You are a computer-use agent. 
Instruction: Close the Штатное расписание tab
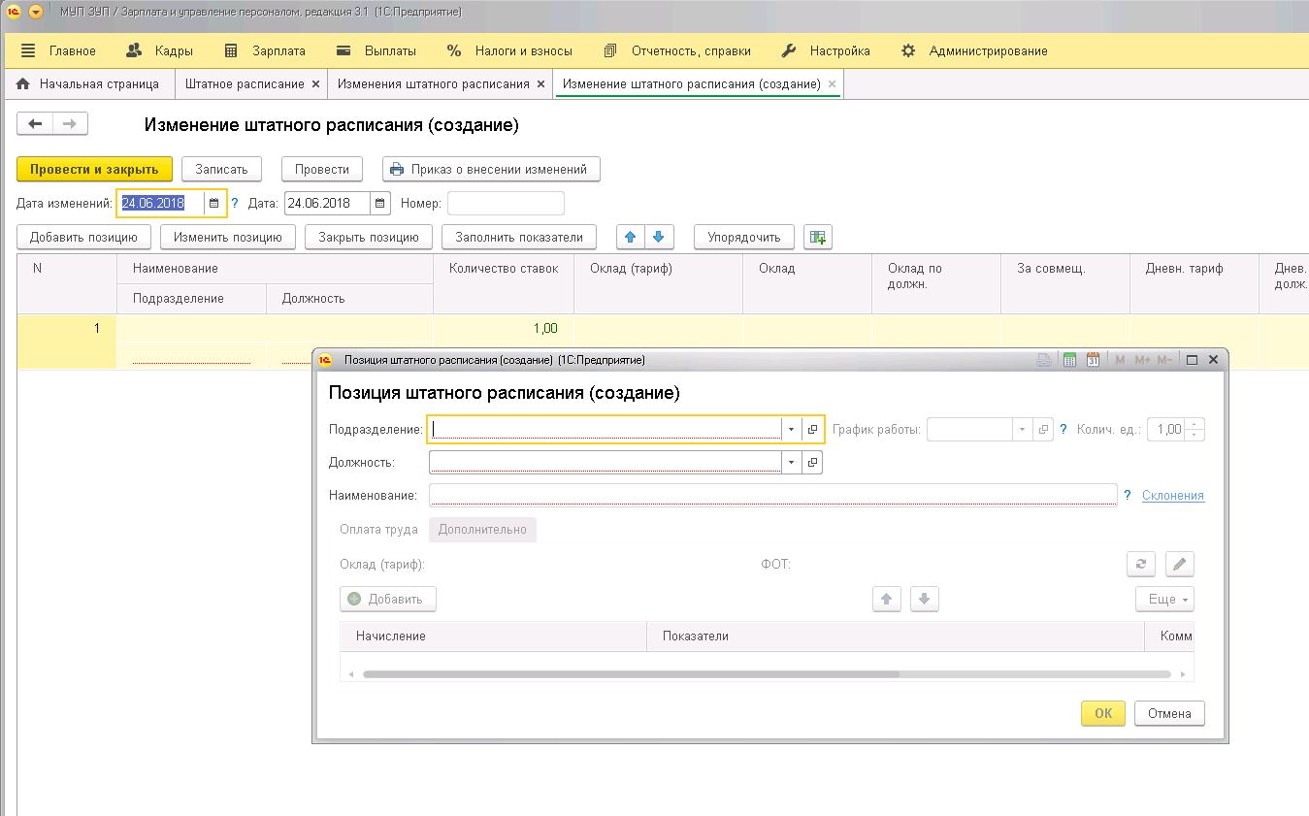click(x=315, y=84)
